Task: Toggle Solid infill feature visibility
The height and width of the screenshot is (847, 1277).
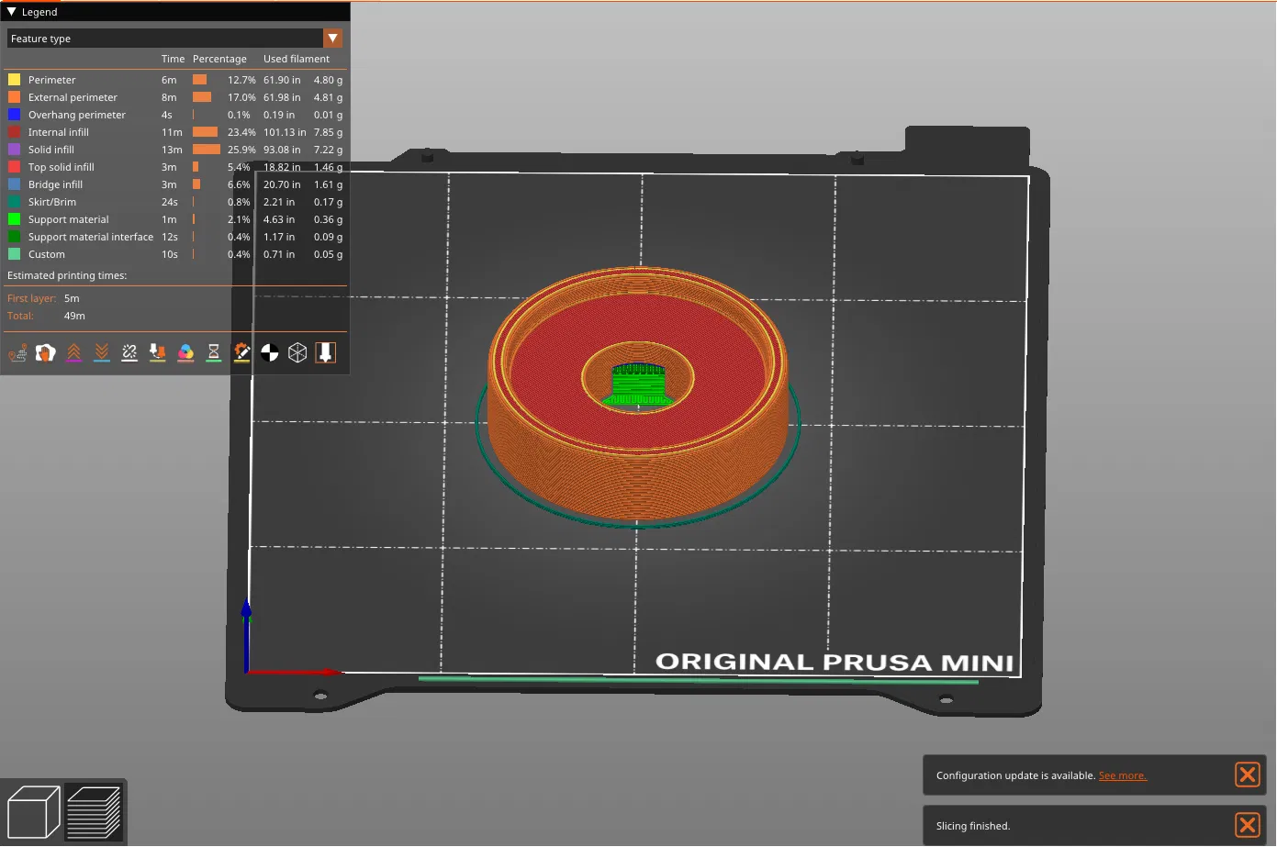Action: pyautogui.click(x=175, y=150)
